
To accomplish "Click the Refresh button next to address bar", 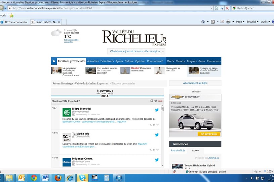I will pos(222,8).
